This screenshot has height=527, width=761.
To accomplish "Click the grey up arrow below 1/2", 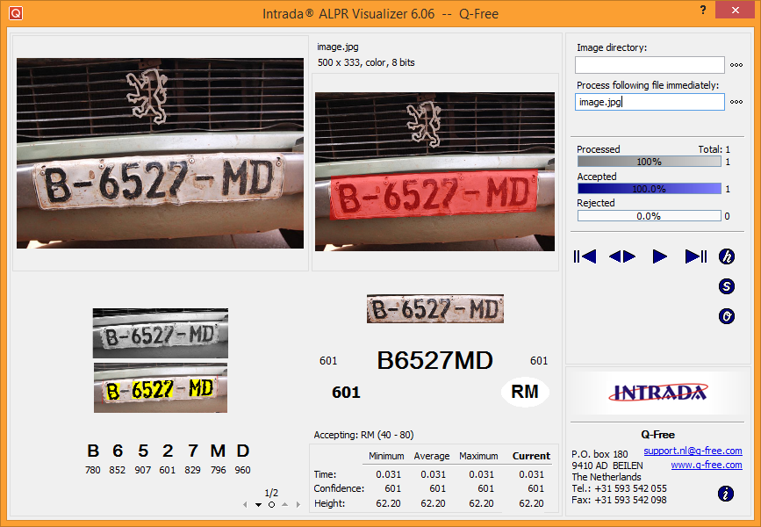I will click(x=285, y=505).
